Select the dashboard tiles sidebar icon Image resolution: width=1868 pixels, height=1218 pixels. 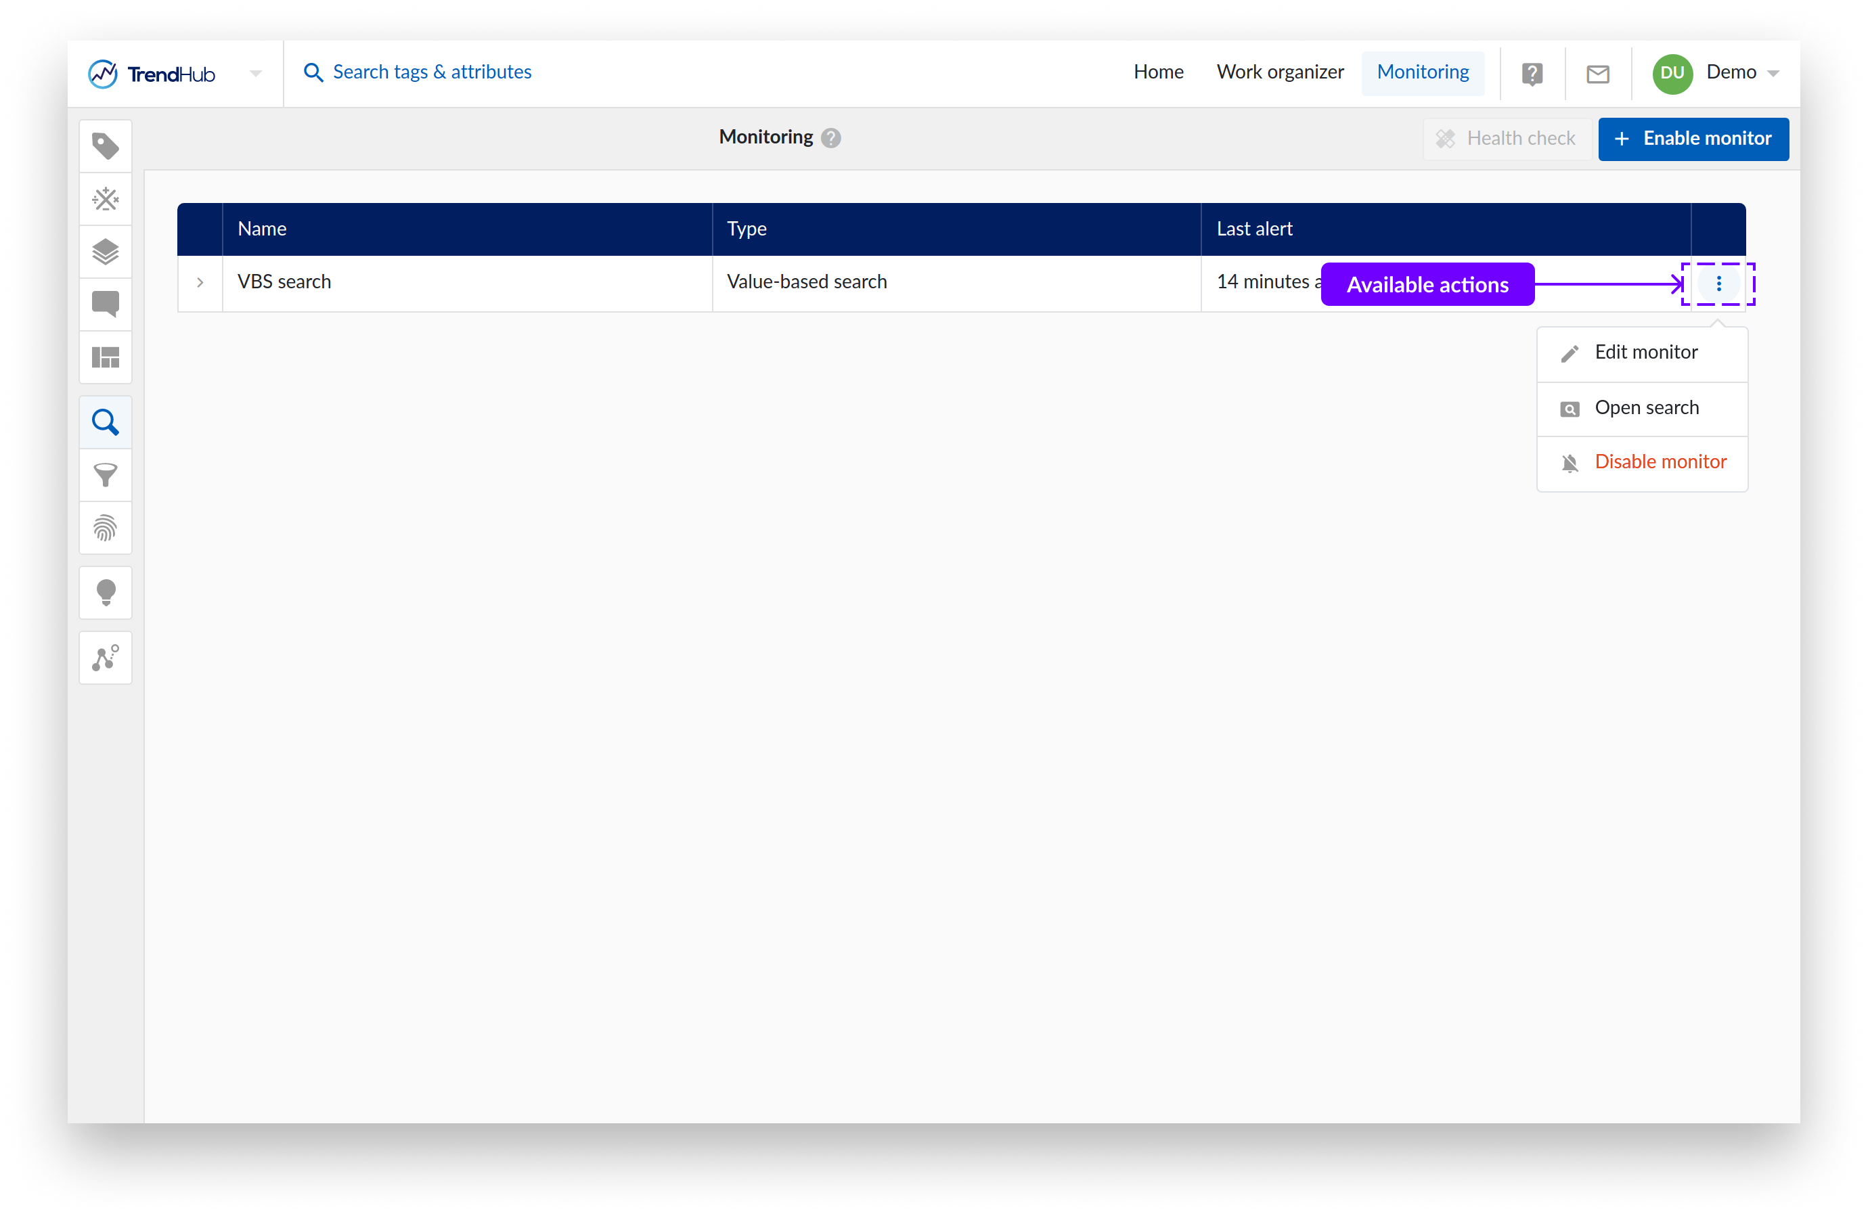[x=105, y=357]
